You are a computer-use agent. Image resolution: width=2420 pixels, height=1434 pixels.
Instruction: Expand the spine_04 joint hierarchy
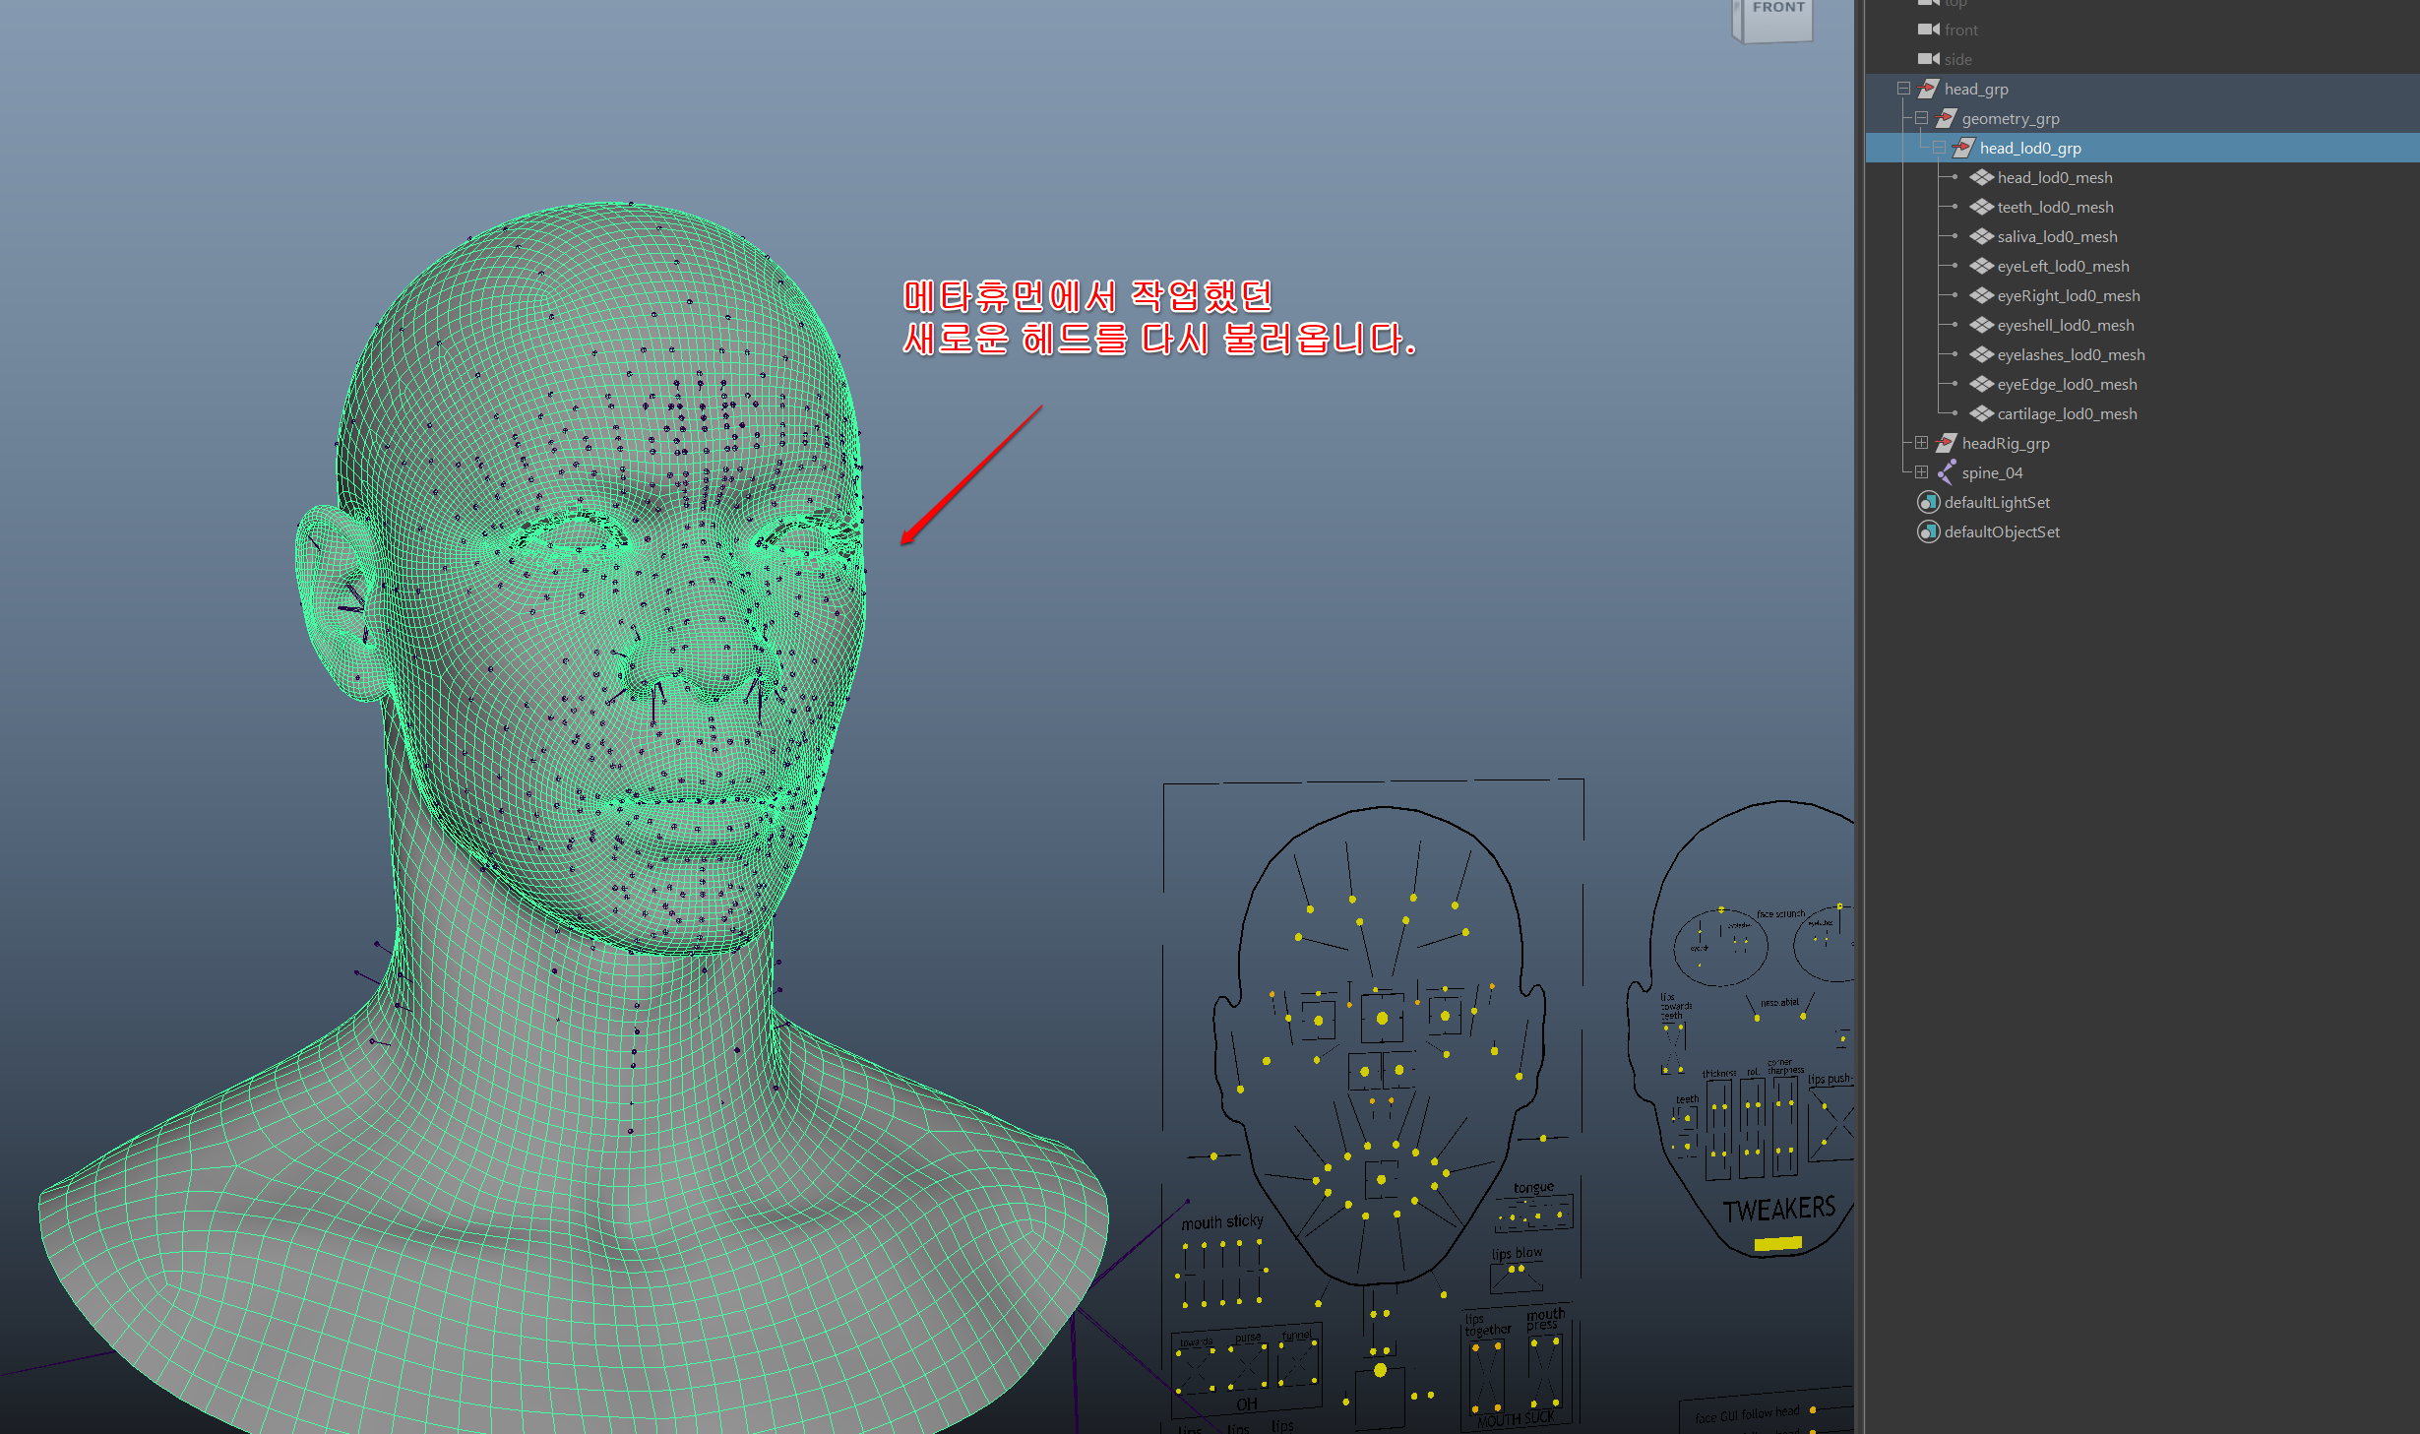(x=1921, y=472)
